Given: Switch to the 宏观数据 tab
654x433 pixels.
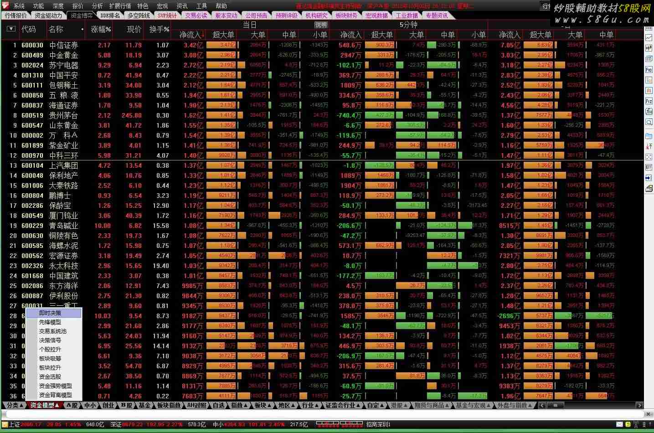Looking at the screenshot, I should click(376, 15).
